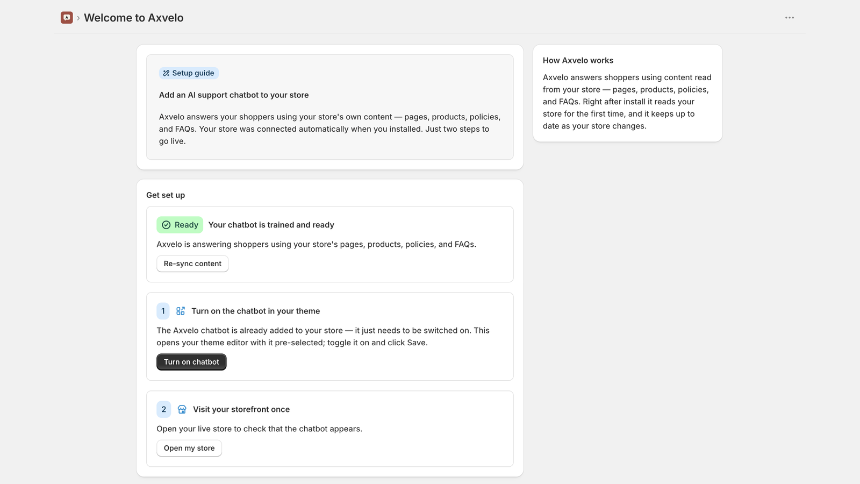Click 'Turn on the chatbot in your theme' heading
860x484 pixels.
pos(256,311)
